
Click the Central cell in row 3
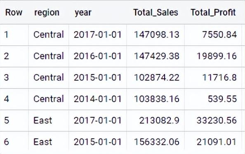tap(49, 77)
